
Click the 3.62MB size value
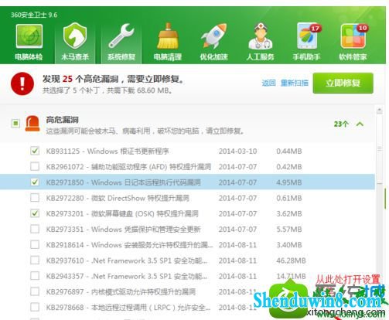[289, 213]
